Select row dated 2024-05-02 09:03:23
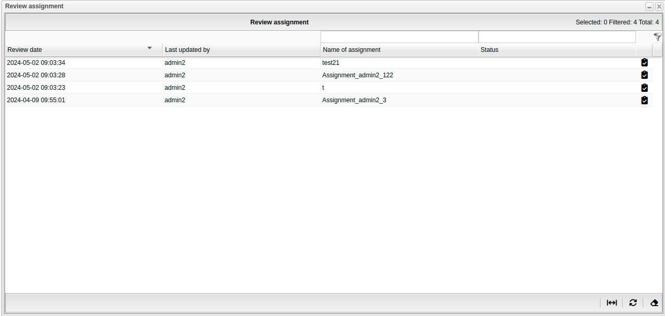Screen dimensions: 665x316 point(36,88)
